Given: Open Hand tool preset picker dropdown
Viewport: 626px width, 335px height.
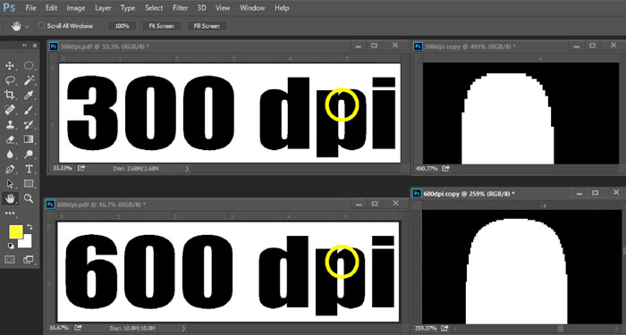Looking at the screenshot, I should [x=27, y=26].
